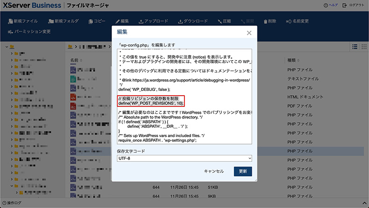Click the orange HTML file icon
This screenshot has width=369, height=208.
coord(73,97)
